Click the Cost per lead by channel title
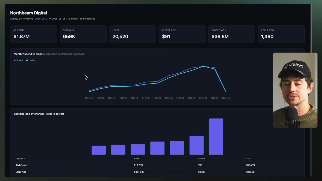This screenshot has width=322, height=181. coord(39,114)
